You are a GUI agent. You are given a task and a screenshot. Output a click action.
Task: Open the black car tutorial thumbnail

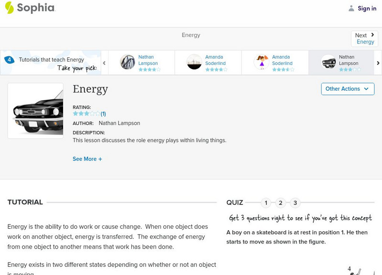tap(35, 111)
